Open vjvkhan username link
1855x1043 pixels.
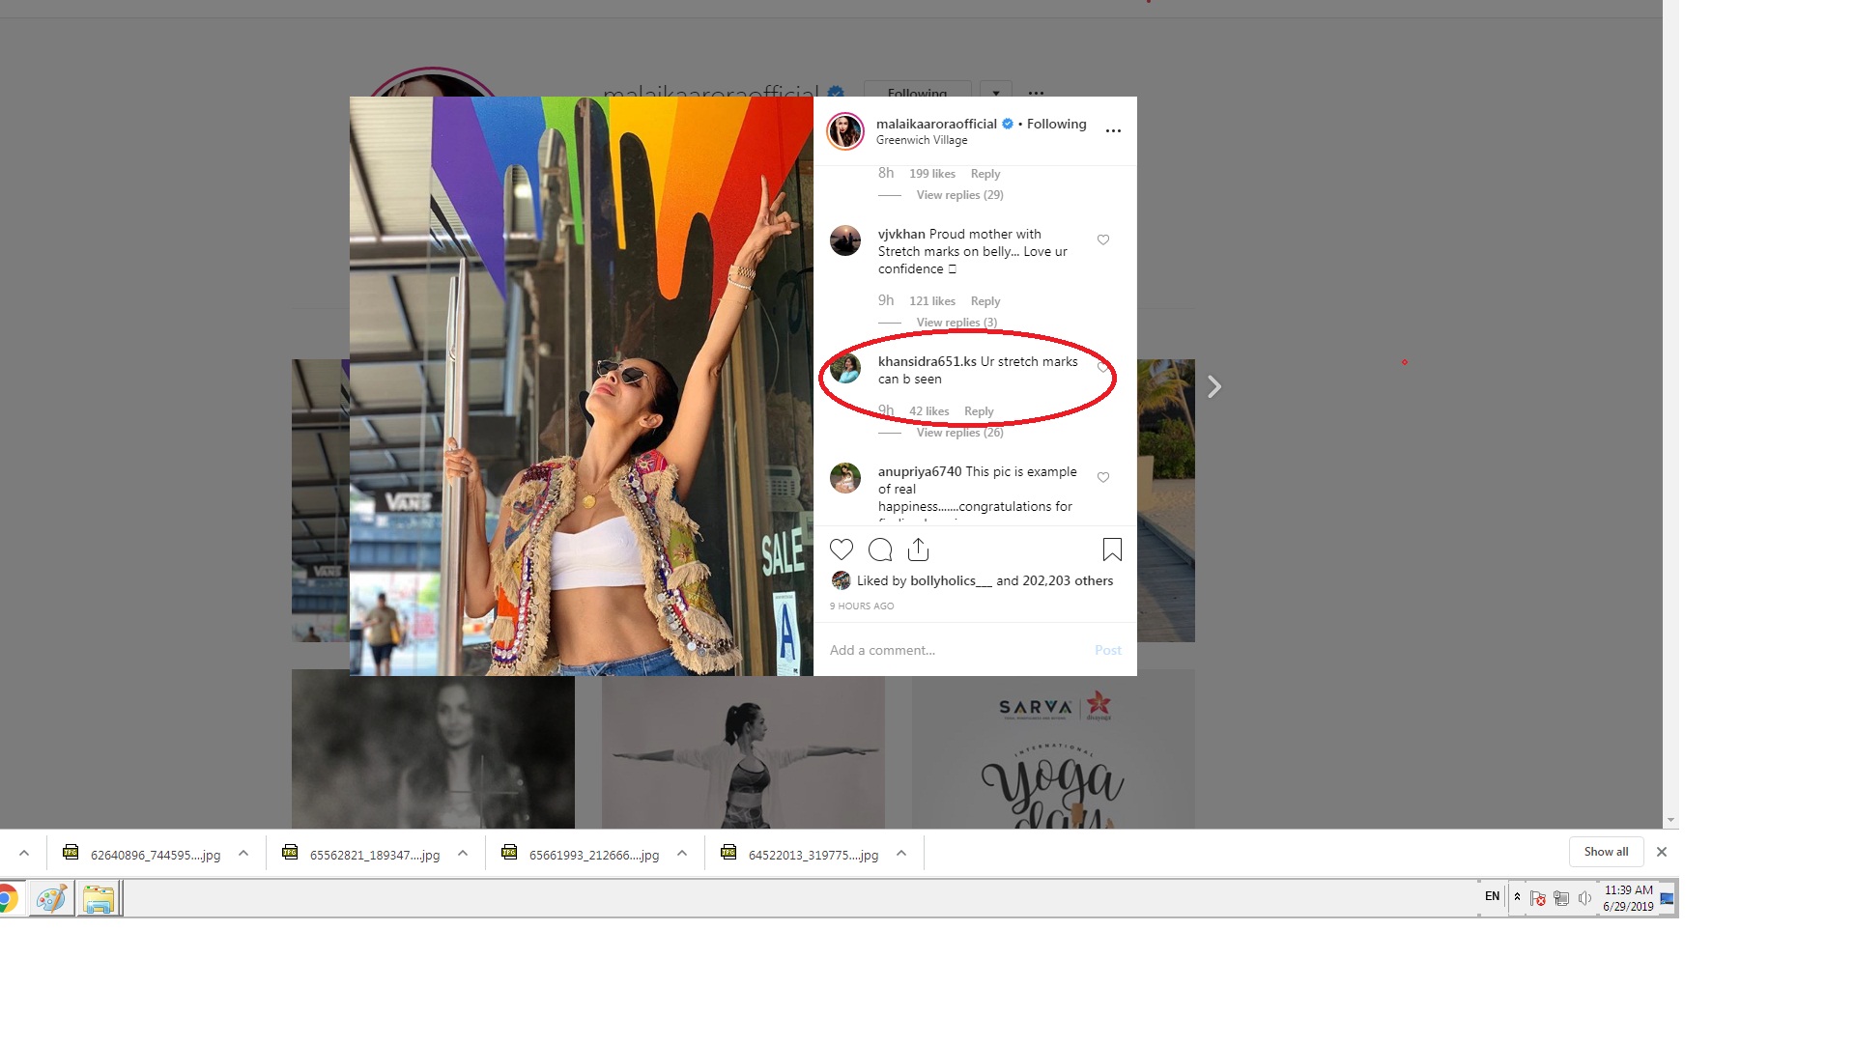coord(901,234)
